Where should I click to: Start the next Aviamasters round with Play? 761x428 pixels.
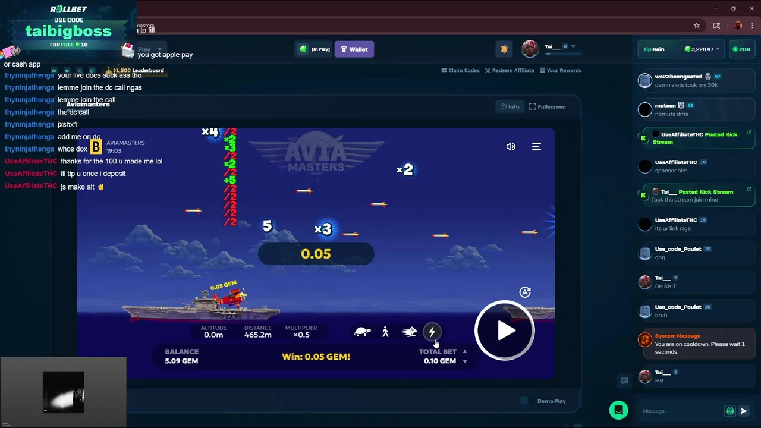(505, 331)
